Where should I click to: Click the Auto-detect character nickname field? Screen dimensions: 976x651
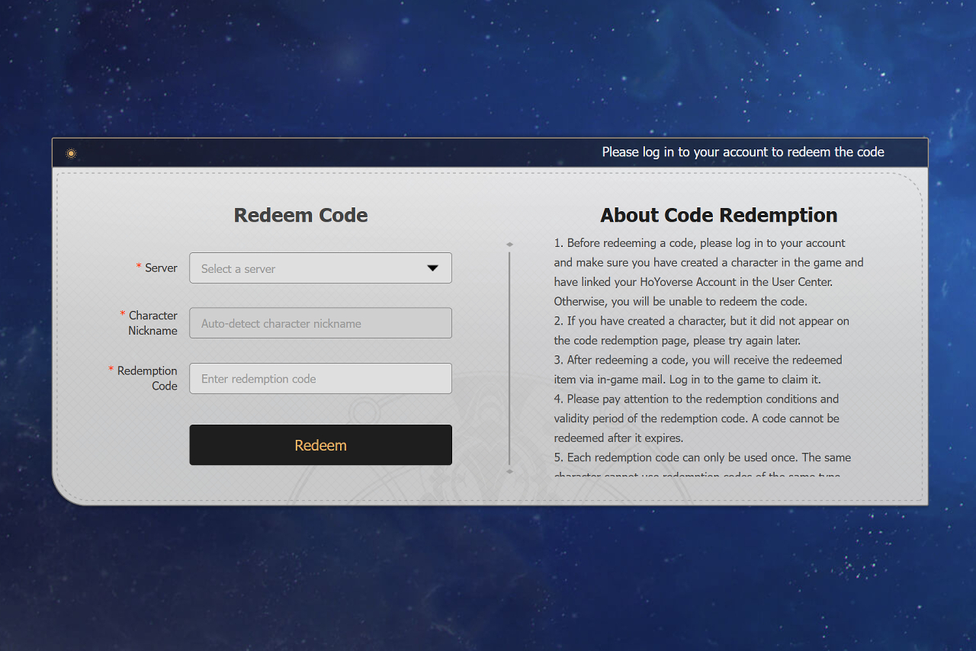(320, 323)
